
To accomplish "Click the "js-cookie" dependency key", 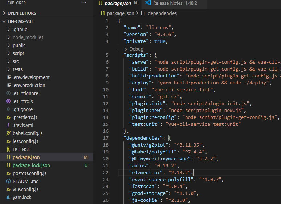I will click(x=146, y=200).
